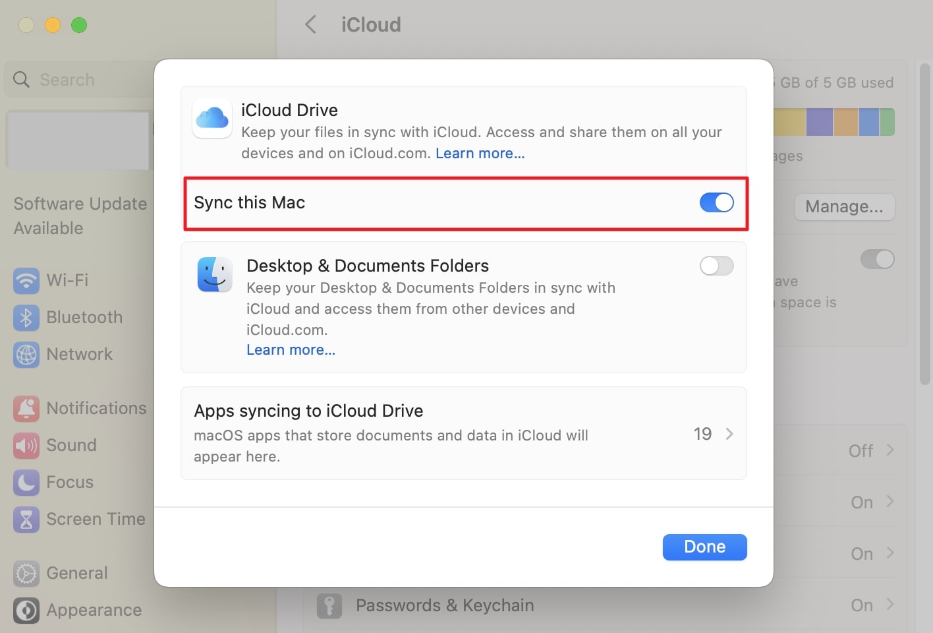933x633 pixels.
Task: Click the Screen Time hourglass icon
Action: pyautogui.click(x=26, y=520)
